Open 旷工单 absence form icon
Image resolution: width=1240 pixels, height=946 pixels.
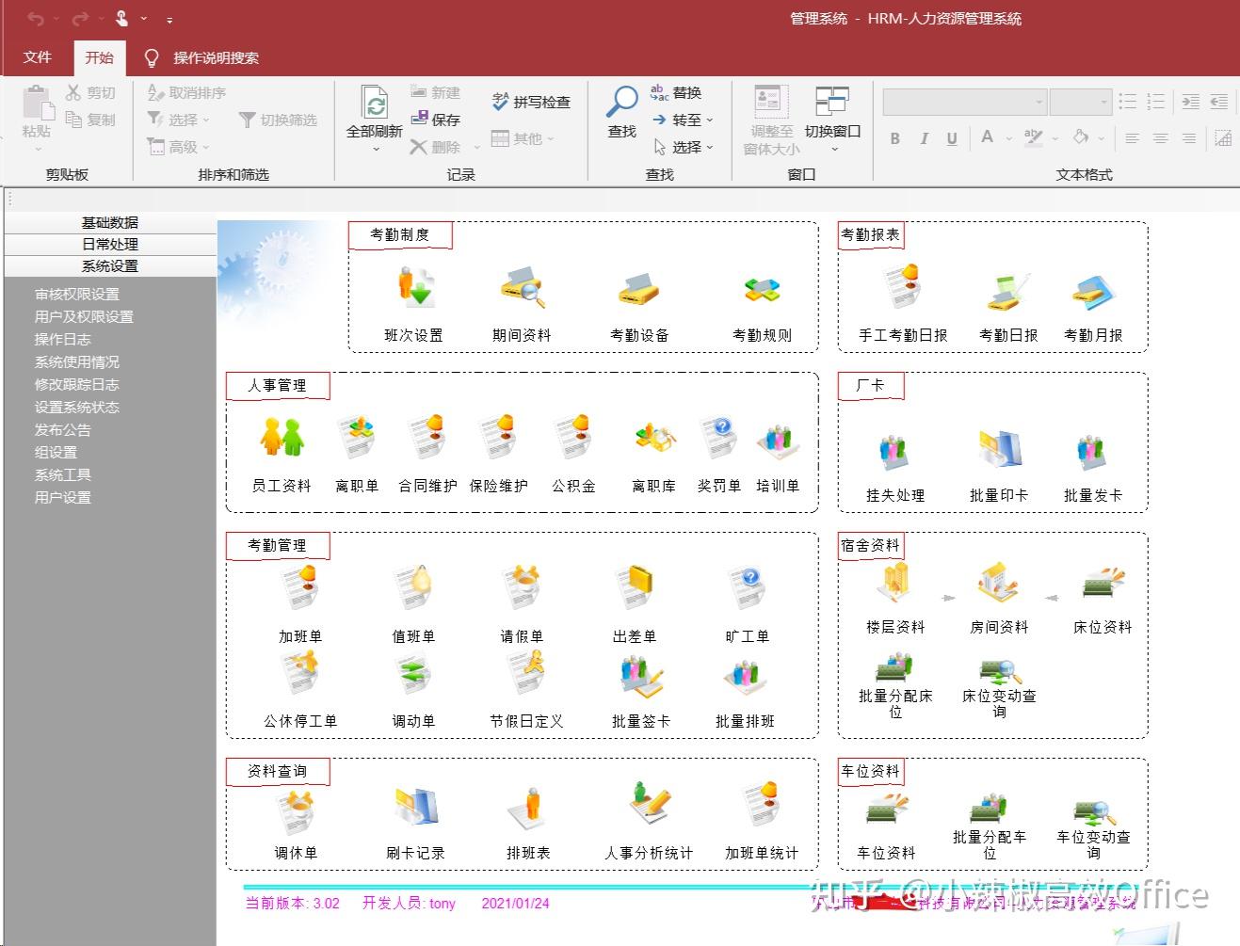[x=747, y=588]
